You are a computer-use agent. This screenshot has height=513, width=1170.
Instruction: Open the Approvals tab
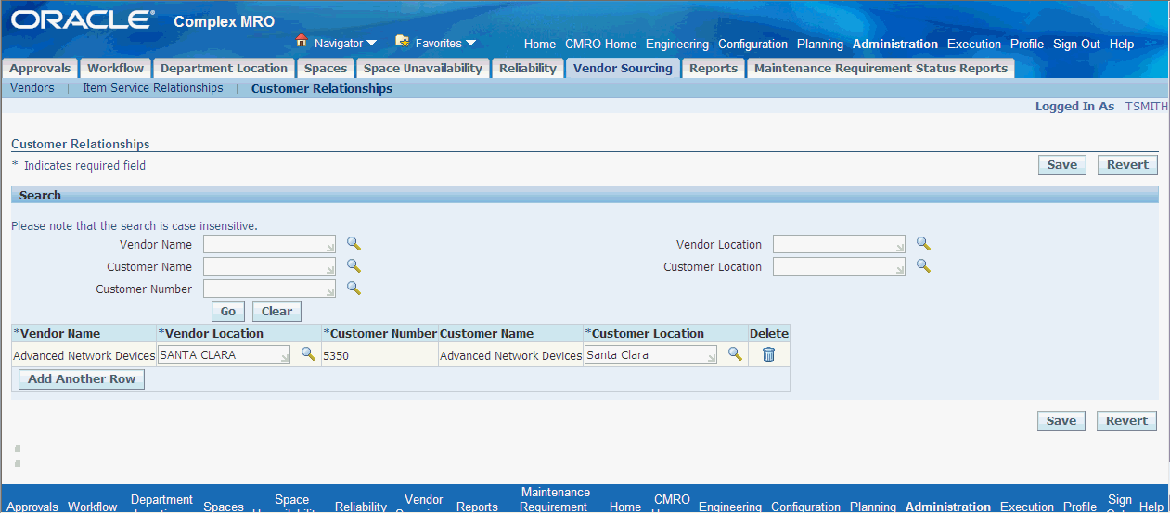click(x=40, y=68)
